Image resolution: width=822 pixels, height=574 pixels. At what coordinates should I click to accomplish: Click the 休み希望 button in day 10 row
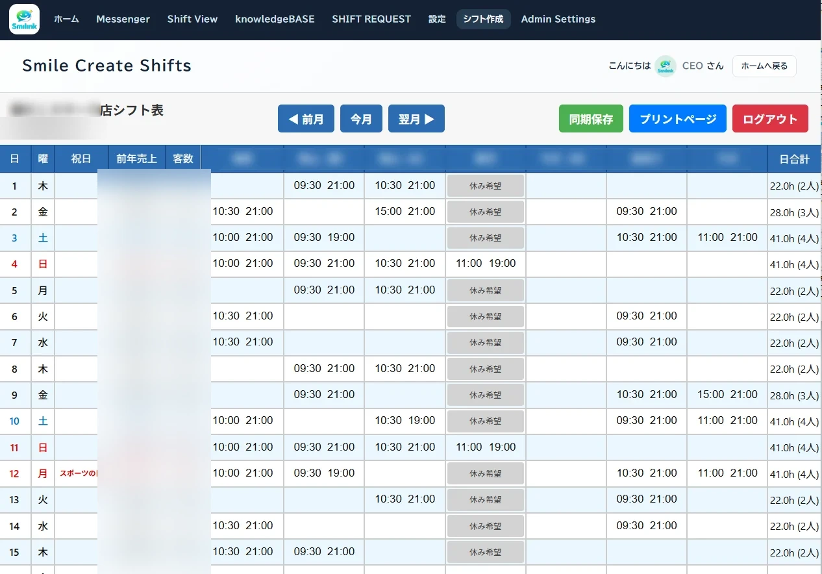point(485,421)
